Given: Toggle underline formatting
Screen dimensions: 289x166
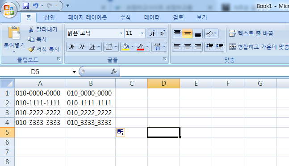Looking at the screenshot, I should coord(92,47).
